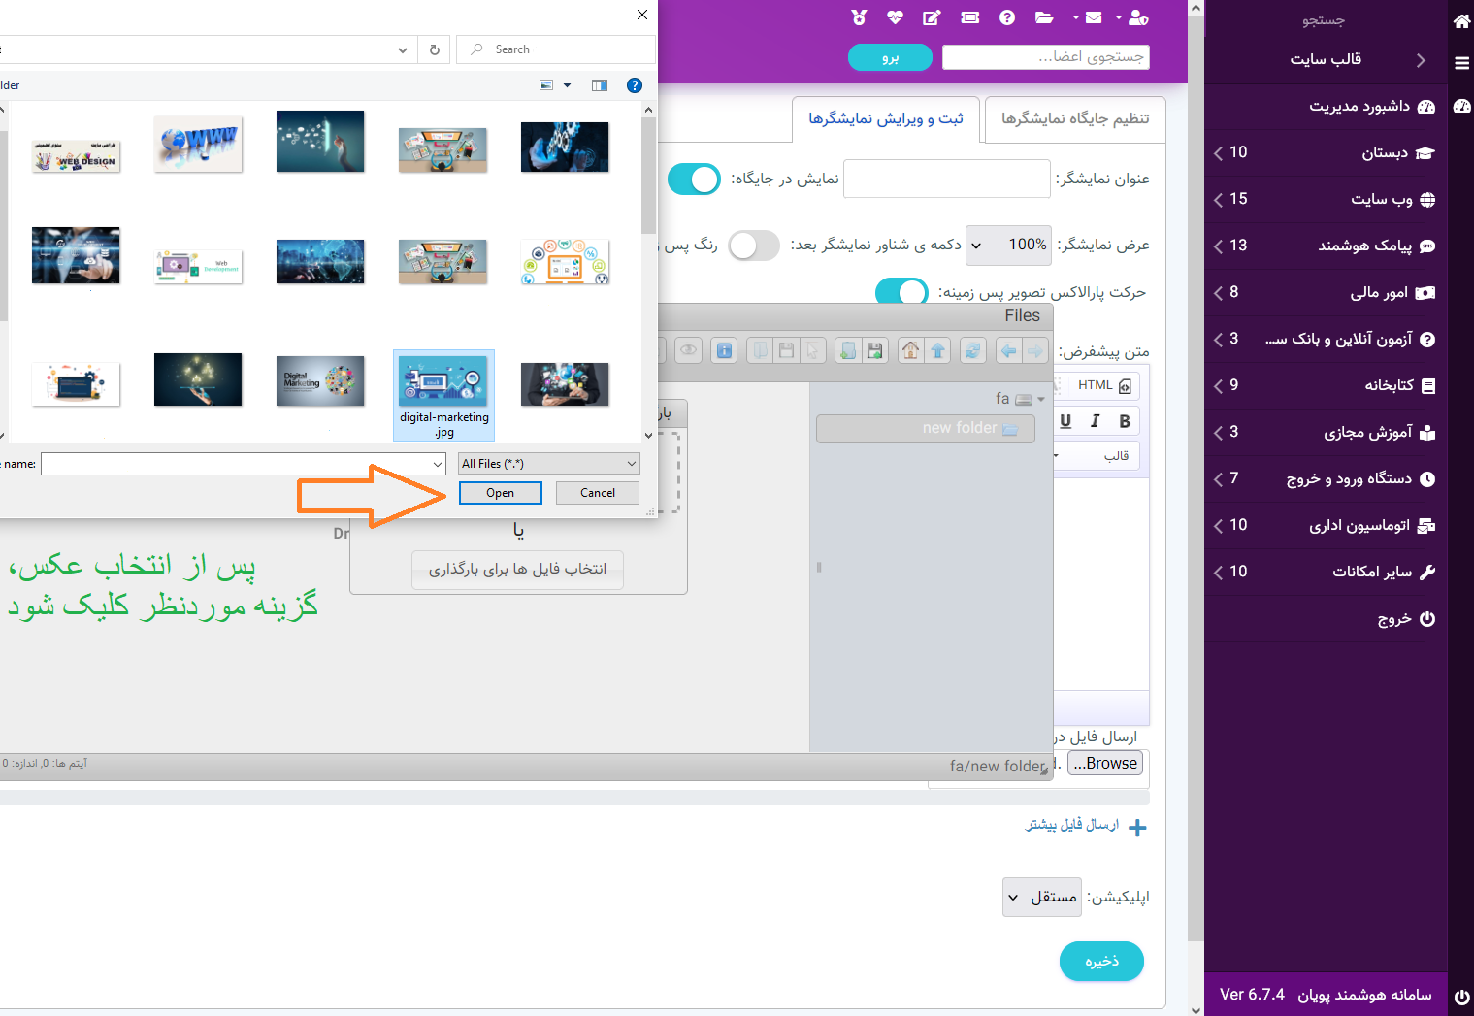This screenshot has width=1474, height=1016.
Task: Toggle the preview pane in file dialog
Action: [x=600, y=85]
